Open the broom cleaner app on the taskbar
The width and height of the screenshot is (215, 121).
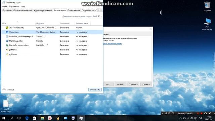click(58, 118)
